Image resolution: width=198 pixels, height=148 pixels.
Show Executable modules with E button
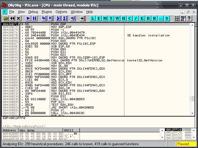99,18
